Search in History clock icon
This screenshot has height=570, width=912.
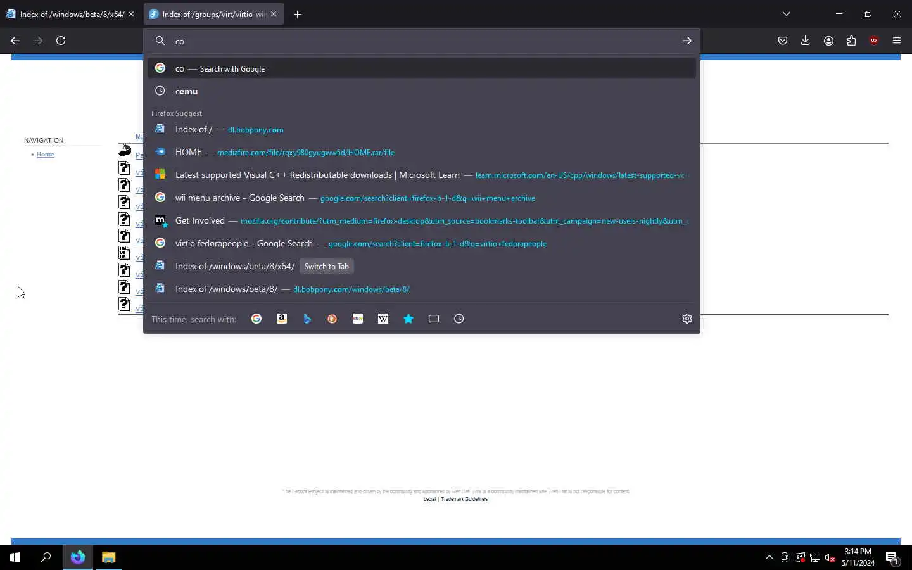[459, 319]
